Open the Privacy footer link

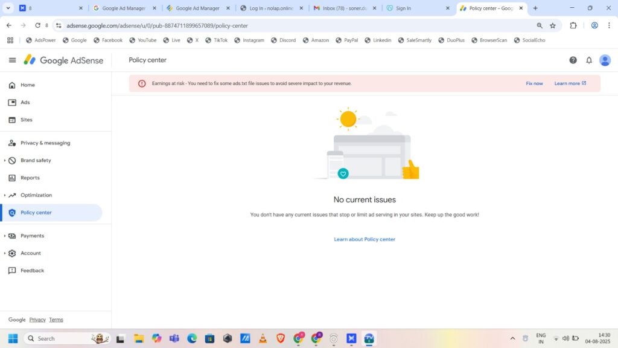coord(37,320)
